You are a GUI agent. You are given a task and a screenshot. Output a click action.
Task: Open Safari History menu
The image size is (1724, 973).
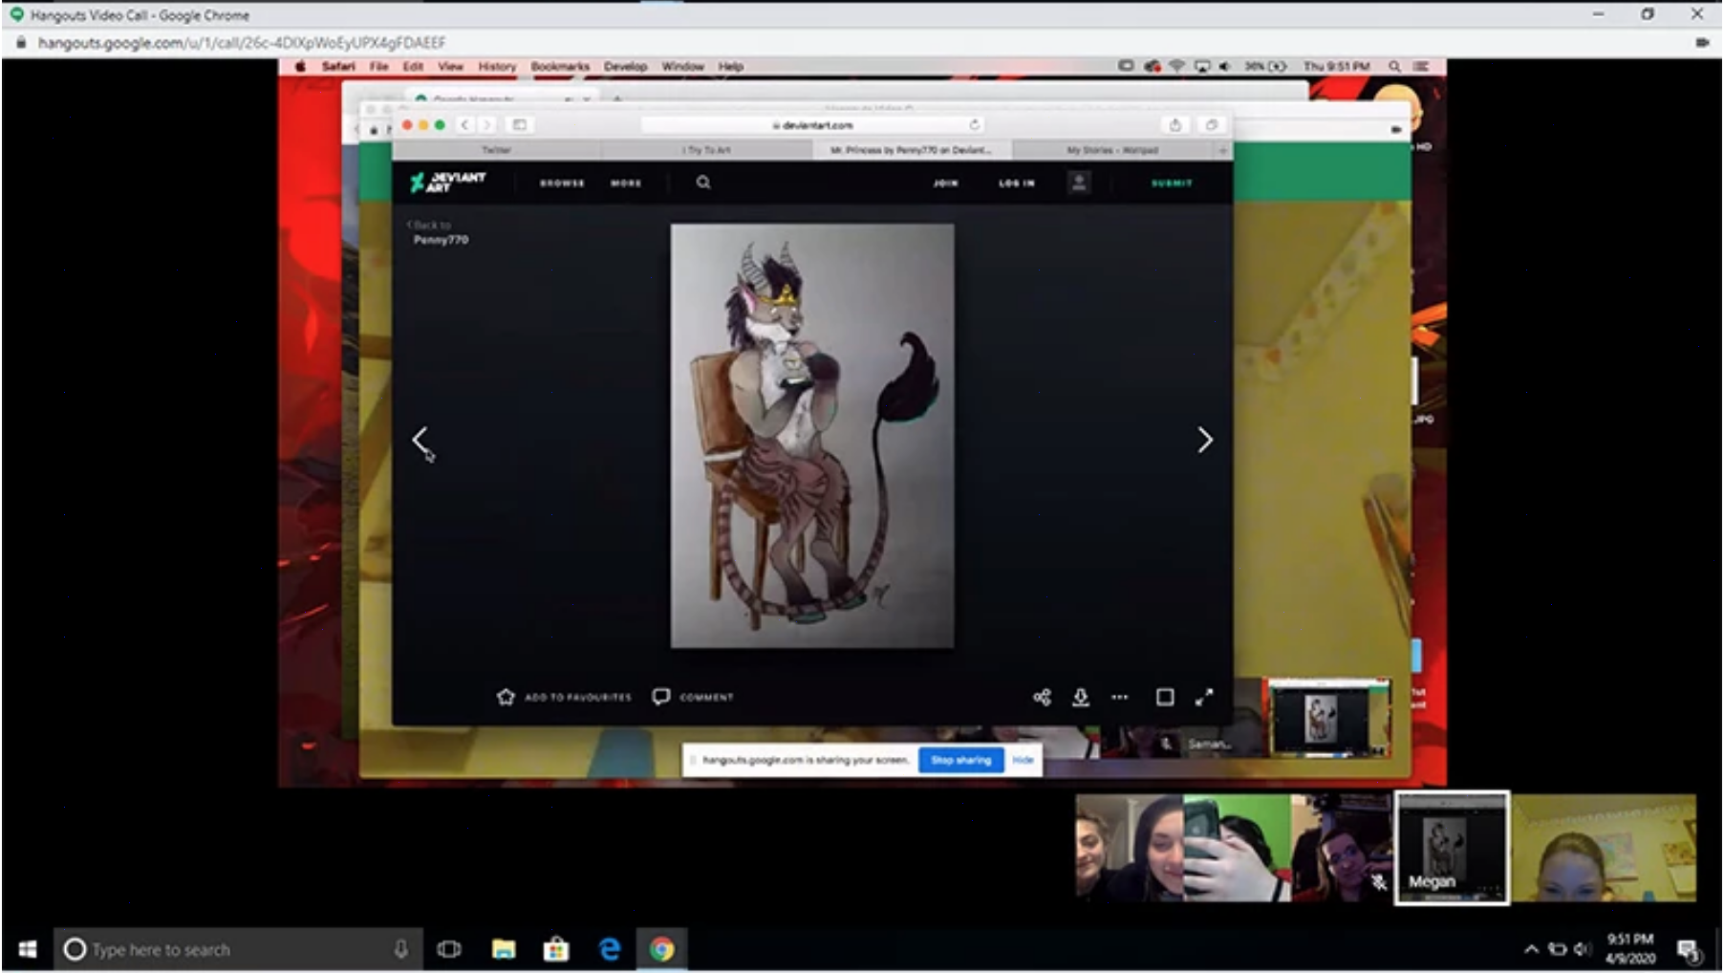point(497,66)
